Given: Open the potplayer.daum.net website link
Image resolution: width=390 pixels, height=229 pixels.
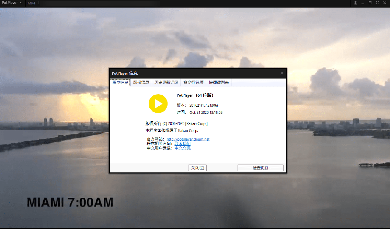Looking at the screenshot, I should click(188, 139).
